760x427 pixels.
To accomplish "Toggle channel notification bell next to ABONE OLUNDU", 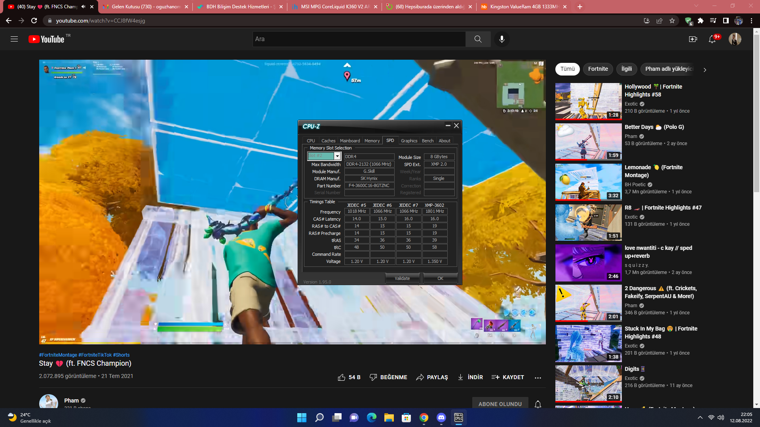I will (538, 404).
